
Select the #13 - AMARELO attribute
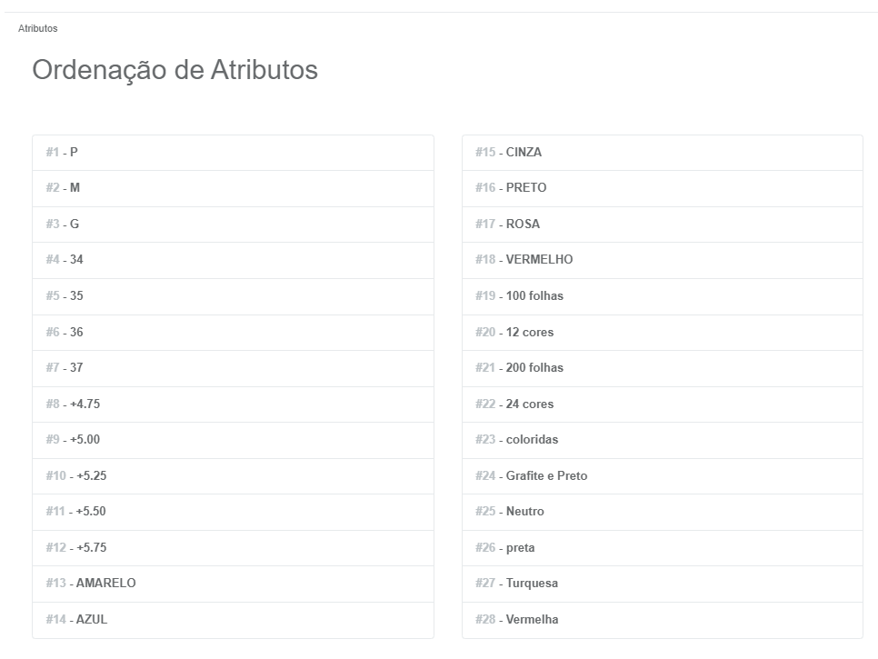pyautogui.click(x=233, y=584)
